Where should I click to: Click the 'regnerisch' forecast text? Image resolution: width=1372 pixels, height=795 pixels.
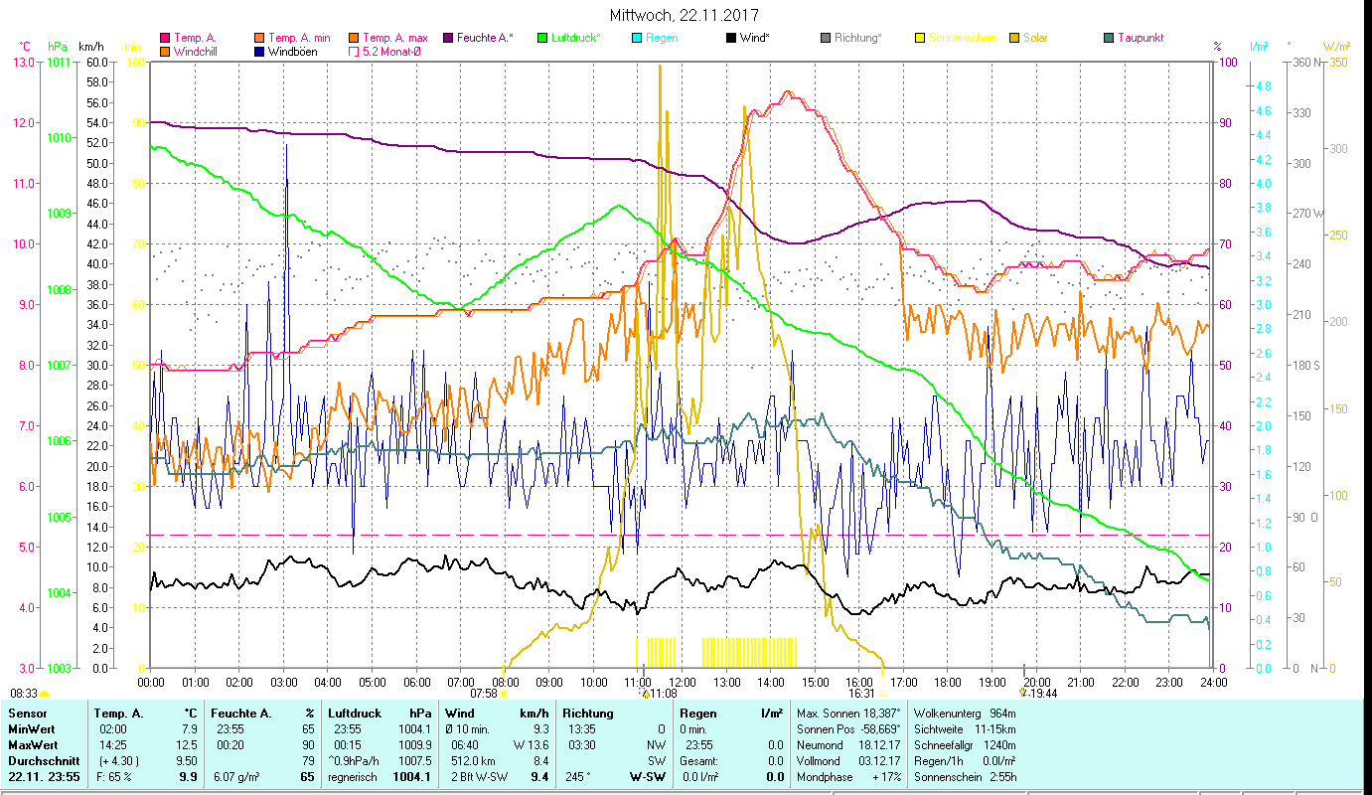(354, 777)
